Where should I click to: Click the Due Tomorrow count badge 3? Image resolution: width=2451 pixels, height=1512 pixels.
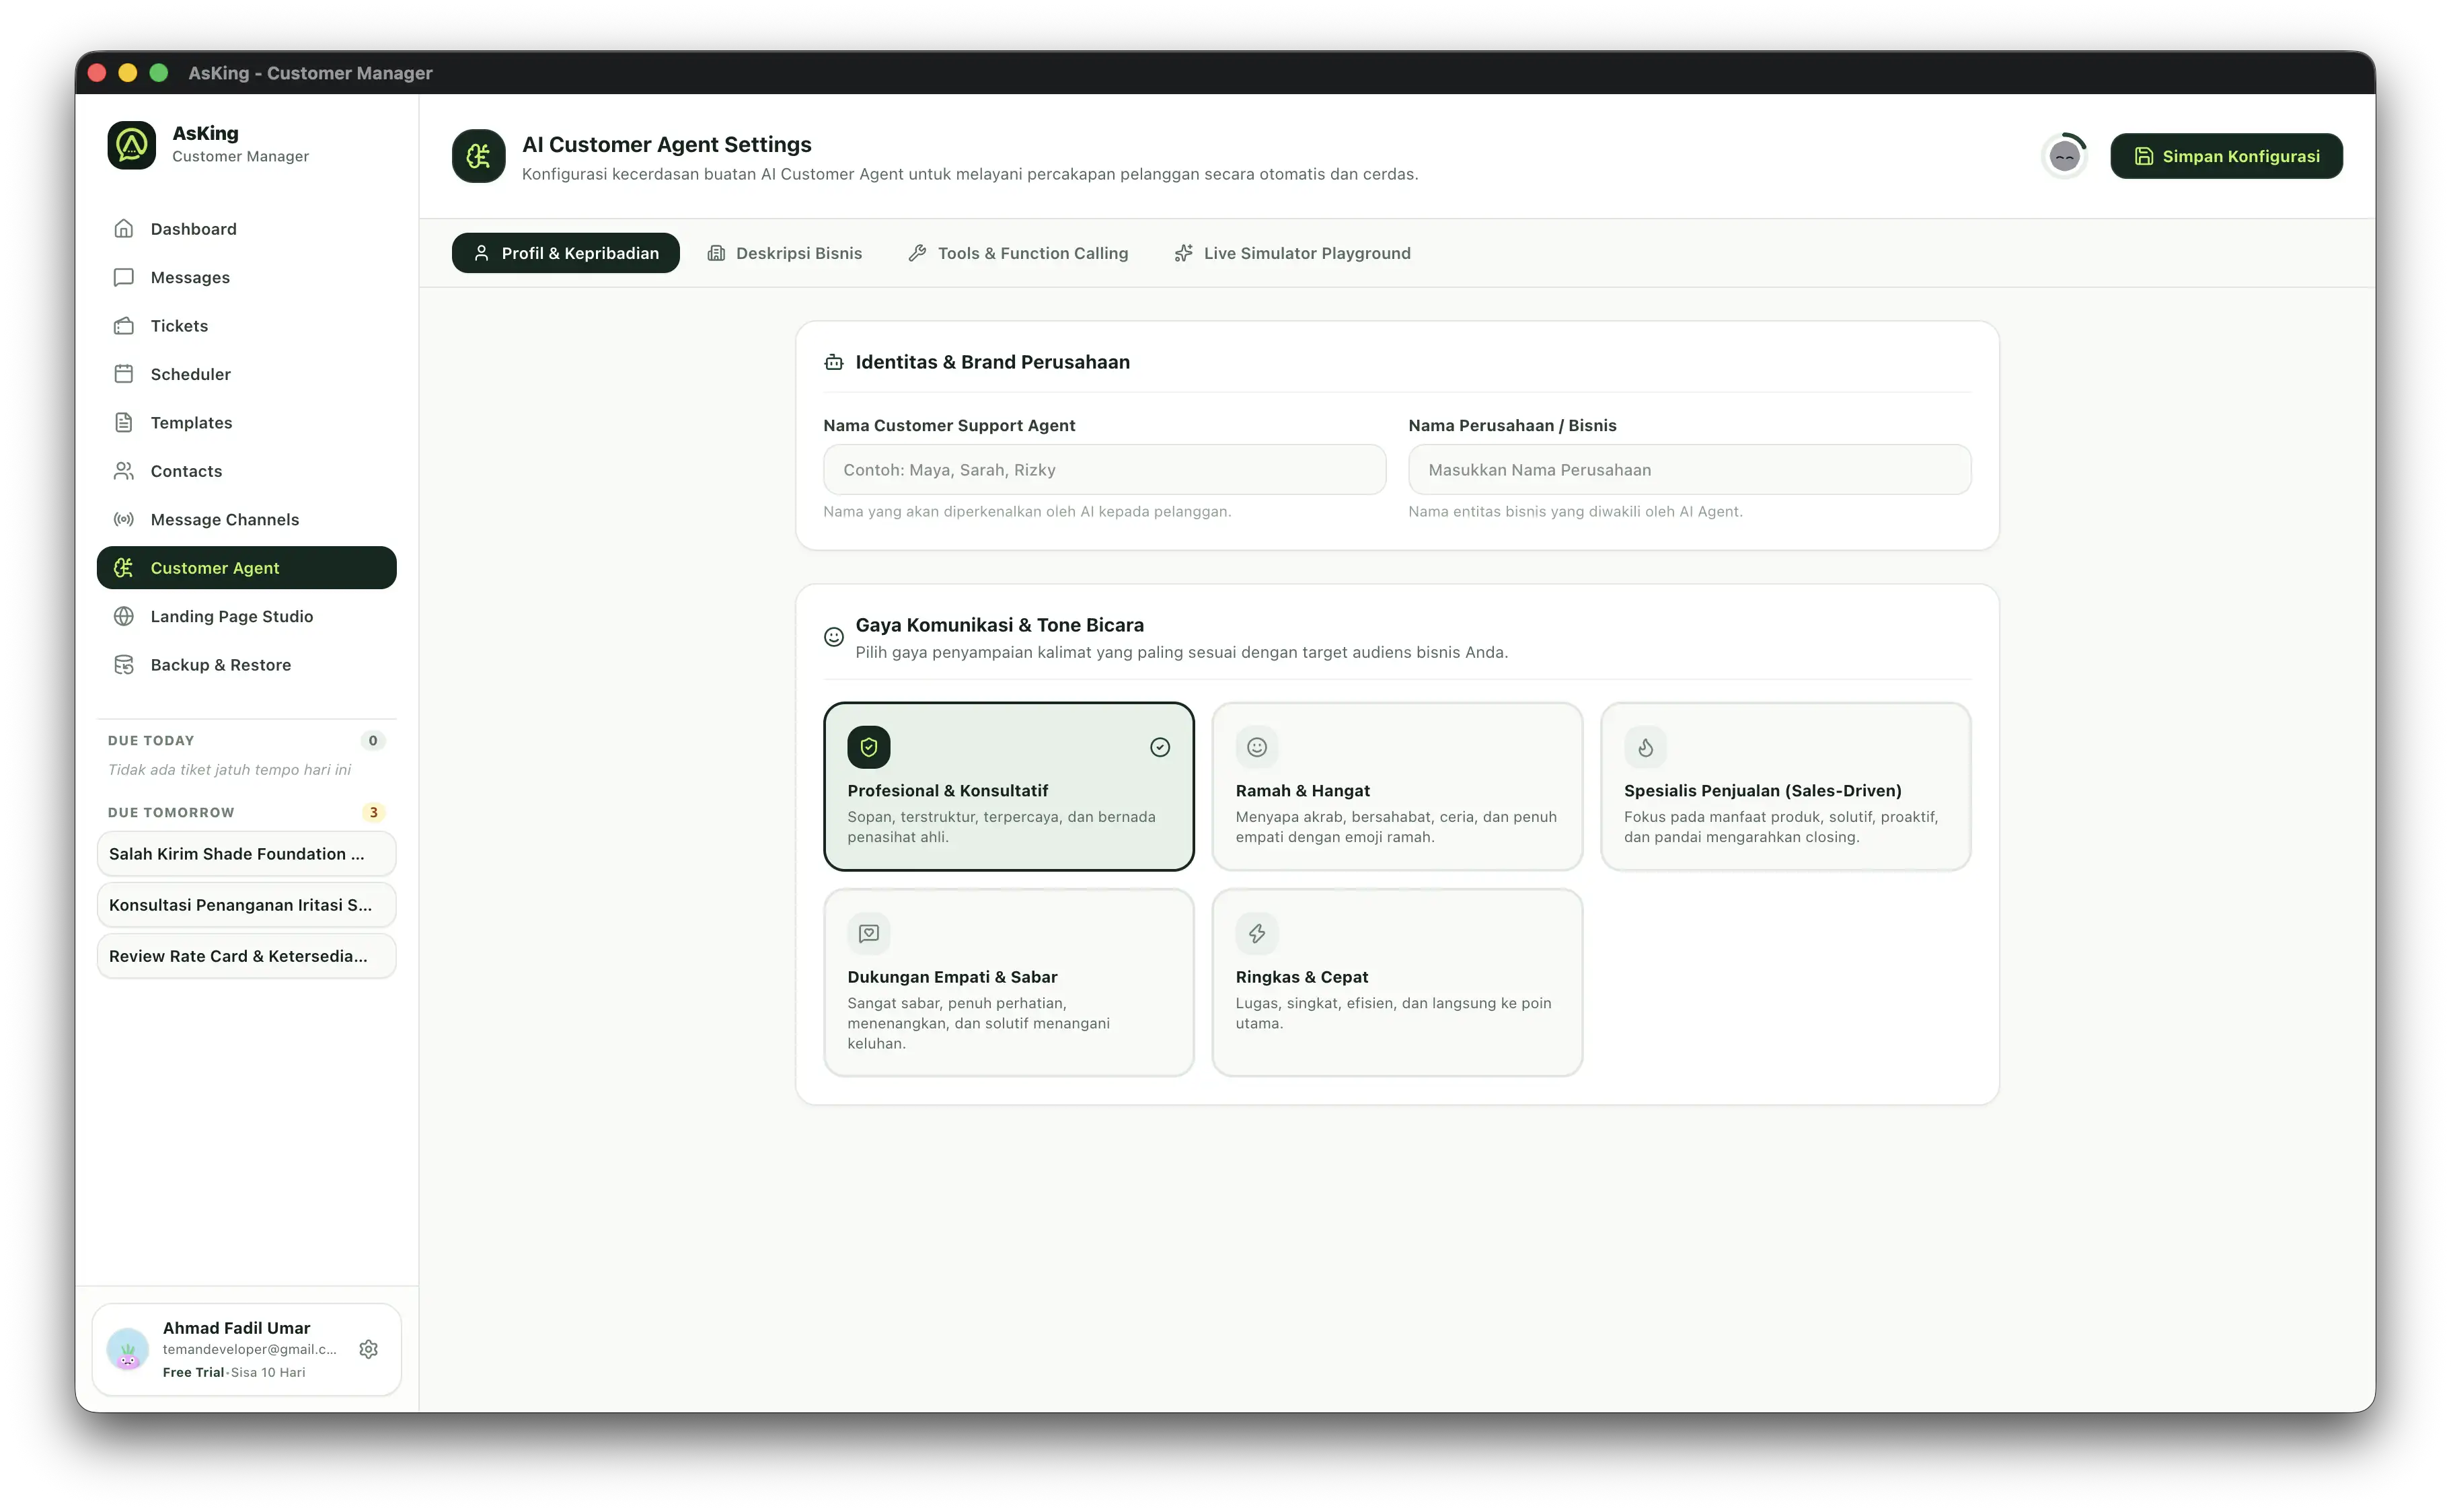coord(373,813)
